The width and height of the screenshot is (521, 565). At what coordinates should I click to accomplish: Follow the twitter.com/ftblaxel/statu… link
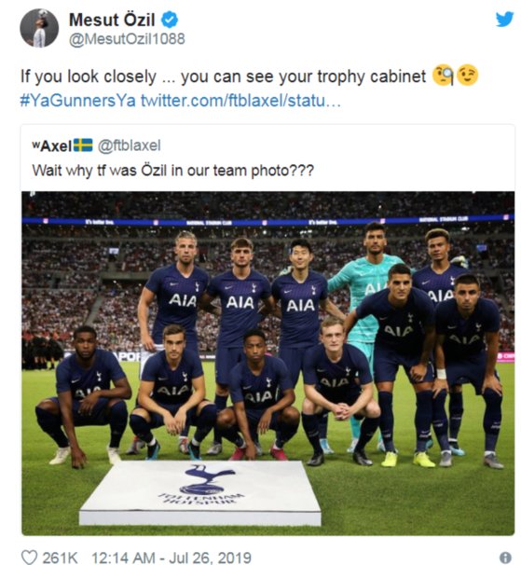tap(240, 101)
